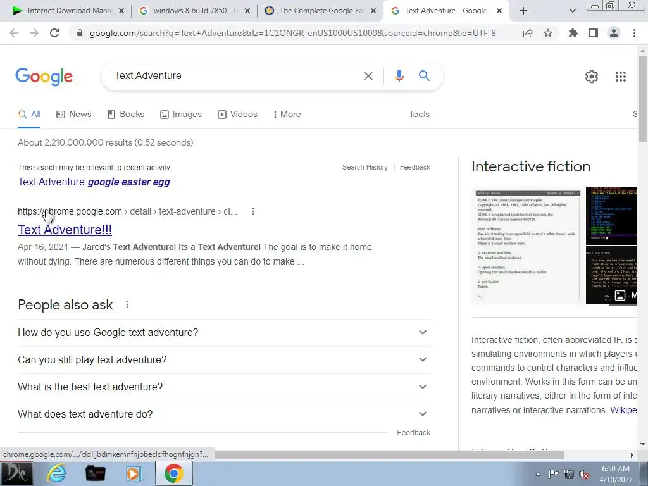Open a new browser tab
The height and width of the screenshot is (486, 648).
(523, 11)
